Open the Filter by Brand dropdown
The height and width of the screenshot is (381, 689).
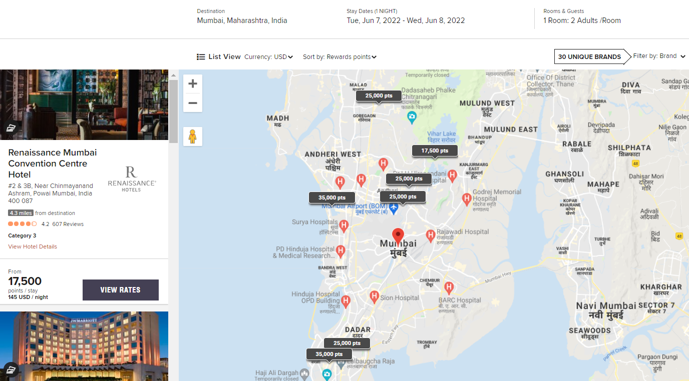(x=659, y=56)
